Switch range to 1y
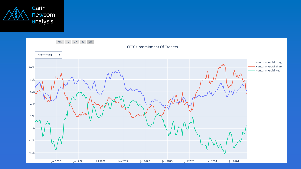 pyautogui.click(x=68, y=42)
